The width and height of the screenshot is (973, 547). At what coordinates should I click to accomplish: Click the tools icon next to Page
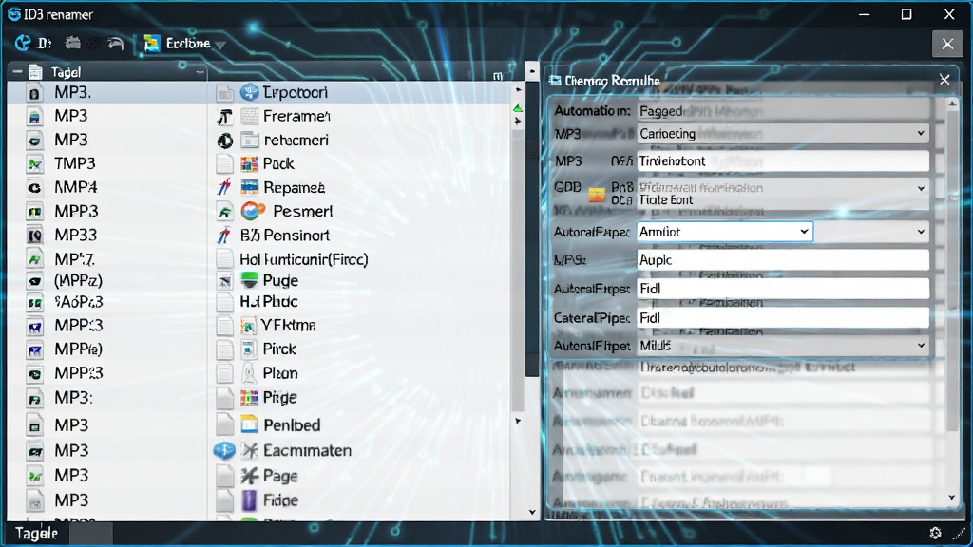pyautogui.click(x=250, y=476)
